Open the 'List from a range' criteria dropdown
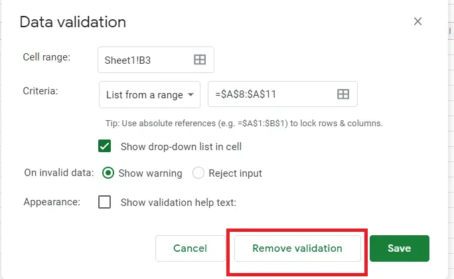 coord(149,95)
